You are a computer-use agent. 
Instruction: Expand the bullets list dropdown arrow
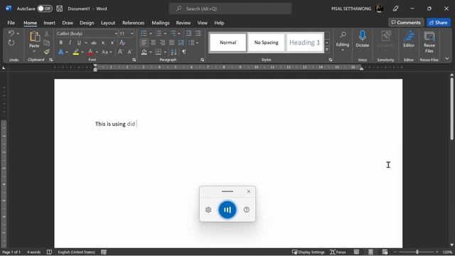(x=151, y=33)
